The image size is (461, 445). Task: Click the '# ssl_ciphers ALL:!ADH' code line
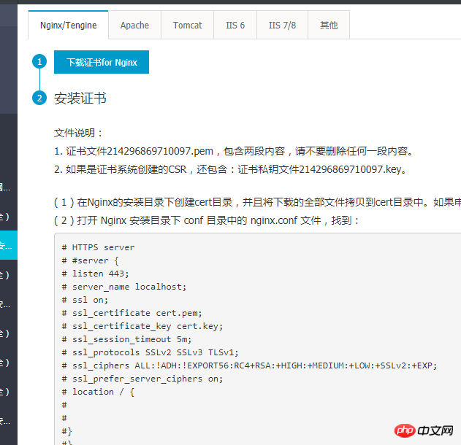[249, 365]
